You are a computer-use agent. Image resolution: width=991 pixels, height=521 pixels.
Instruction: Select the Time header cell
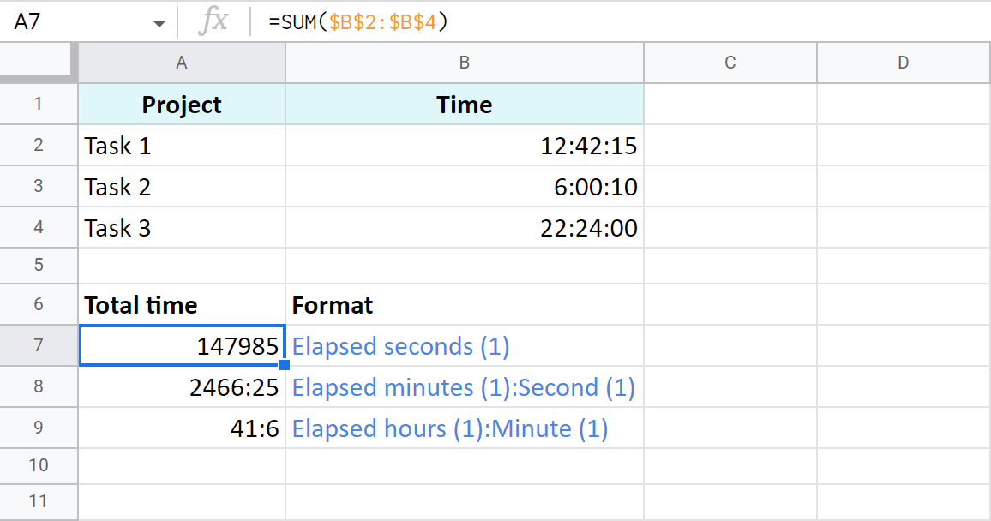464,104
